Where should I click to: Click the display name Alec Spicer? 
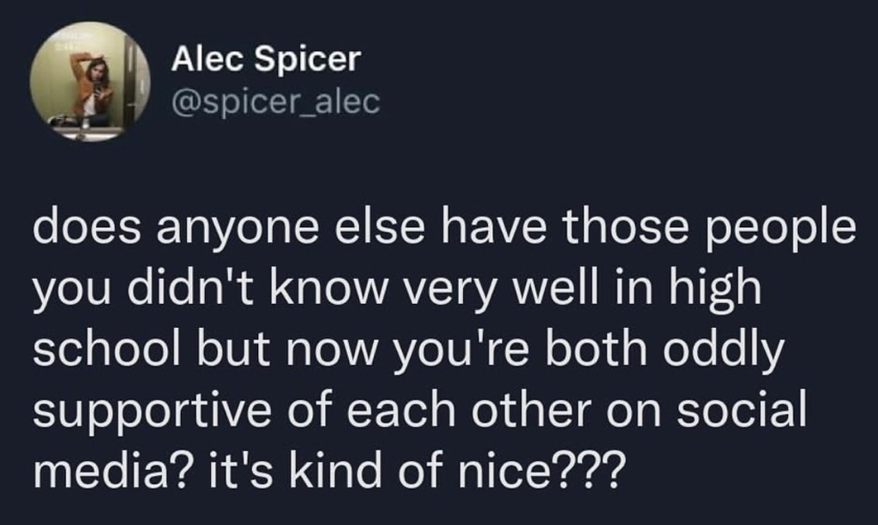267,58
